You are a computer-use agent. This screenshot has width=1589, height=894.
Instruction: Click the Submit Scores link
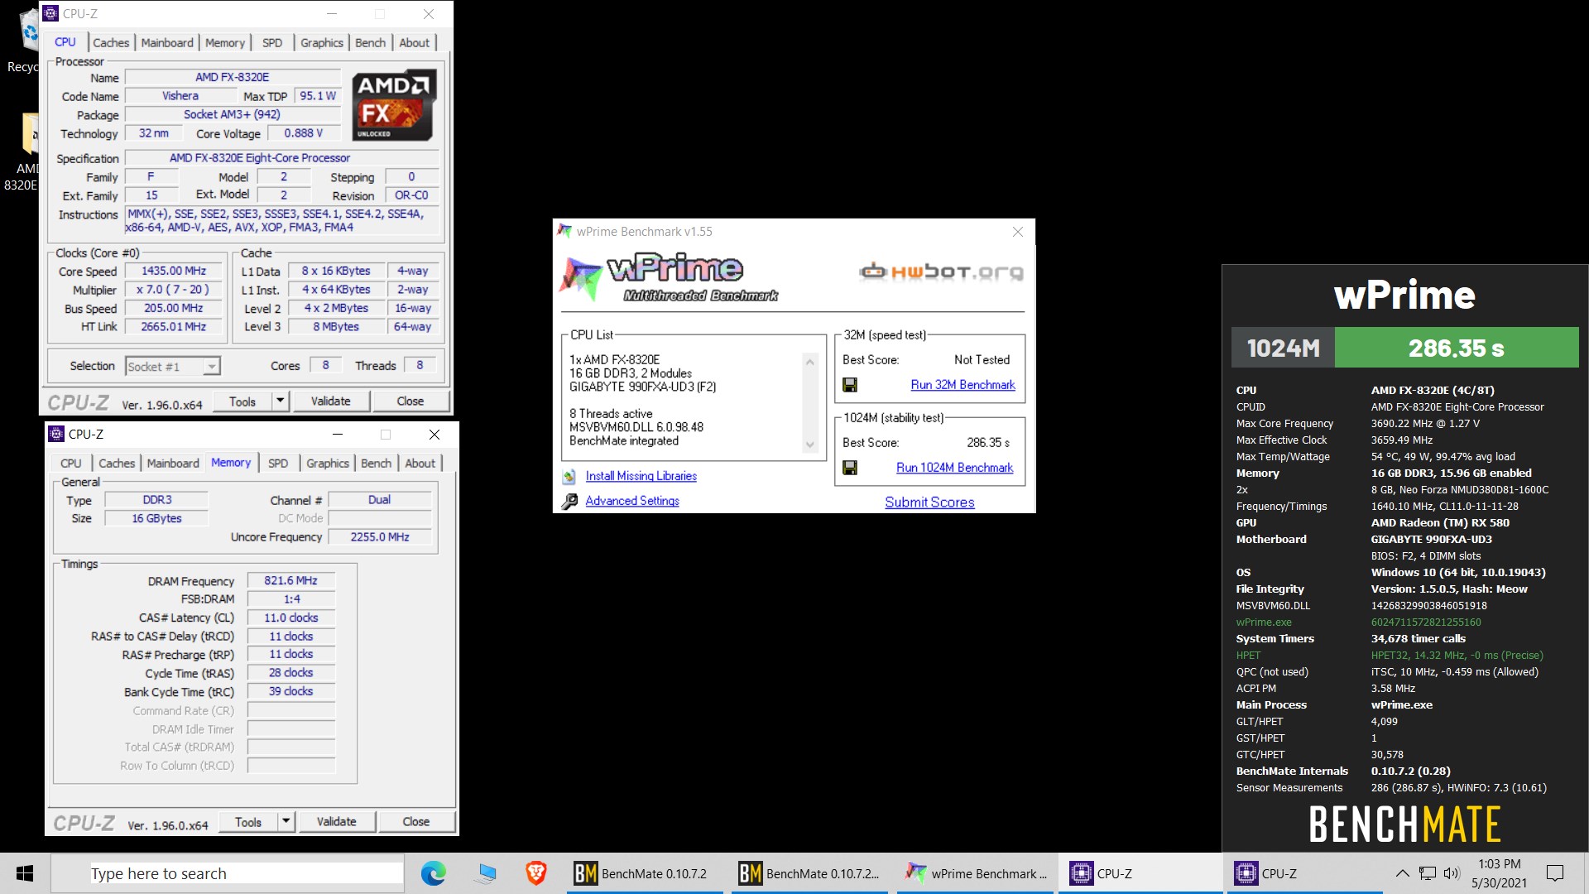coord(929,502)
